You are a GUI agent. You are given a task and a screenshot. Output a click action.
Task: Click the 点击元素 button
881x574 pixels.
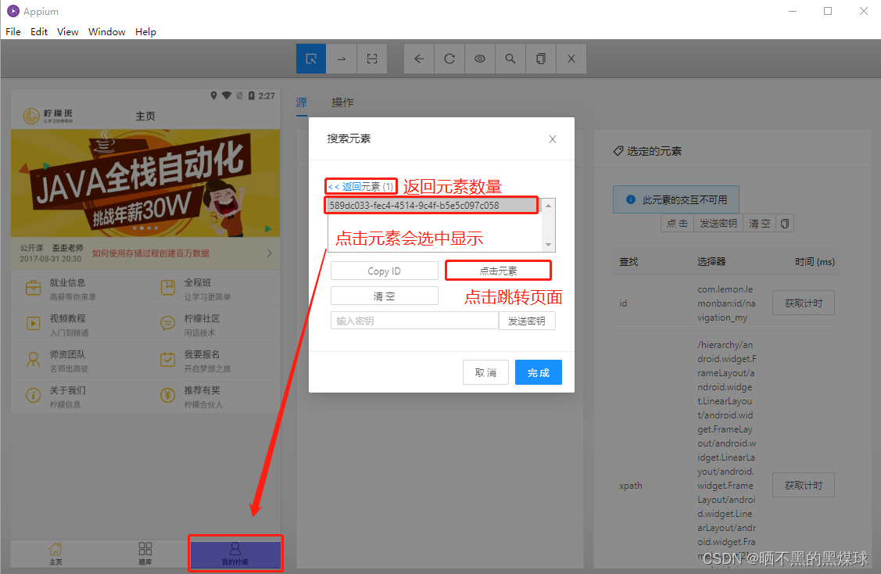(499, 271)
